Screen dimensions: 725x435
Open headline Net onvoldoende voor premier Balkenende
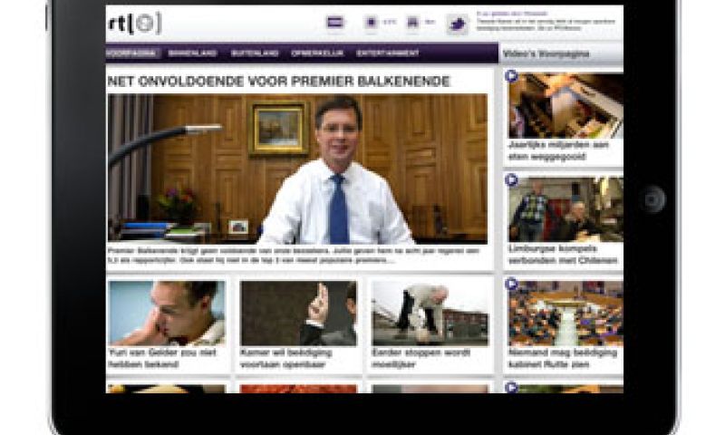279,82
